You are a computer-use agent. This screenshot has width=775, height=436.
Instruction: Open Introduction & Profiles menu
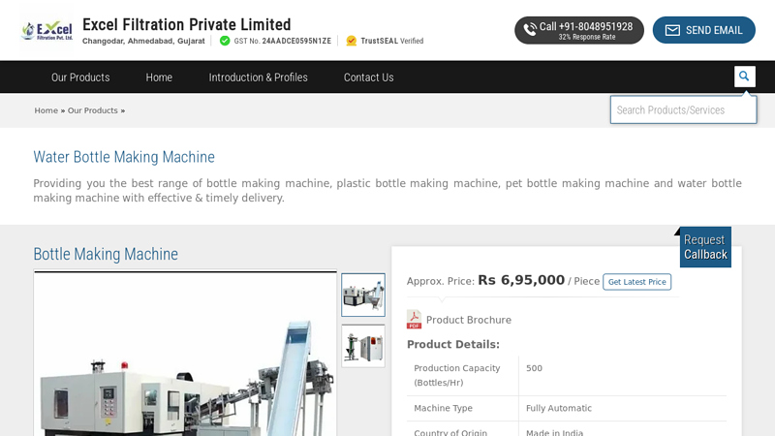click(x=258, y=78)
